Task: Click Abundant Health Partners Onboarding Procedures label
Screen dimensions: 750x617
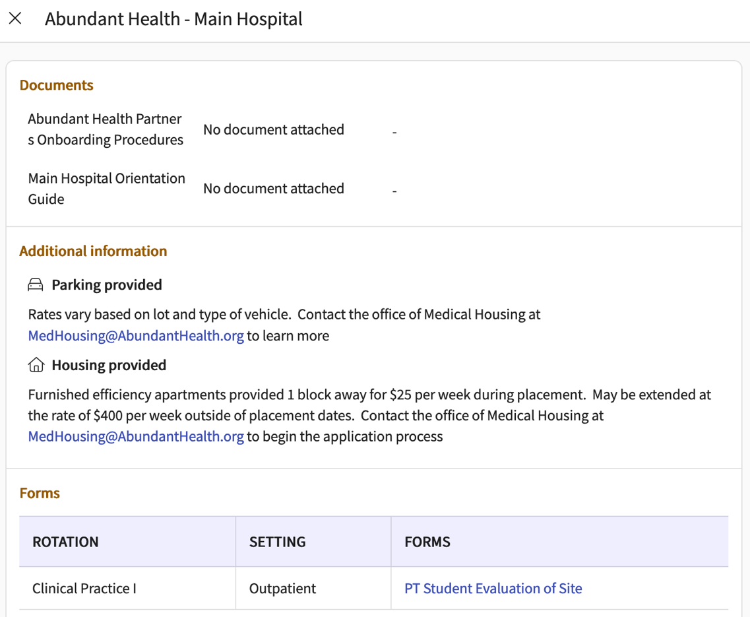Action: click(x=105, y=129)
